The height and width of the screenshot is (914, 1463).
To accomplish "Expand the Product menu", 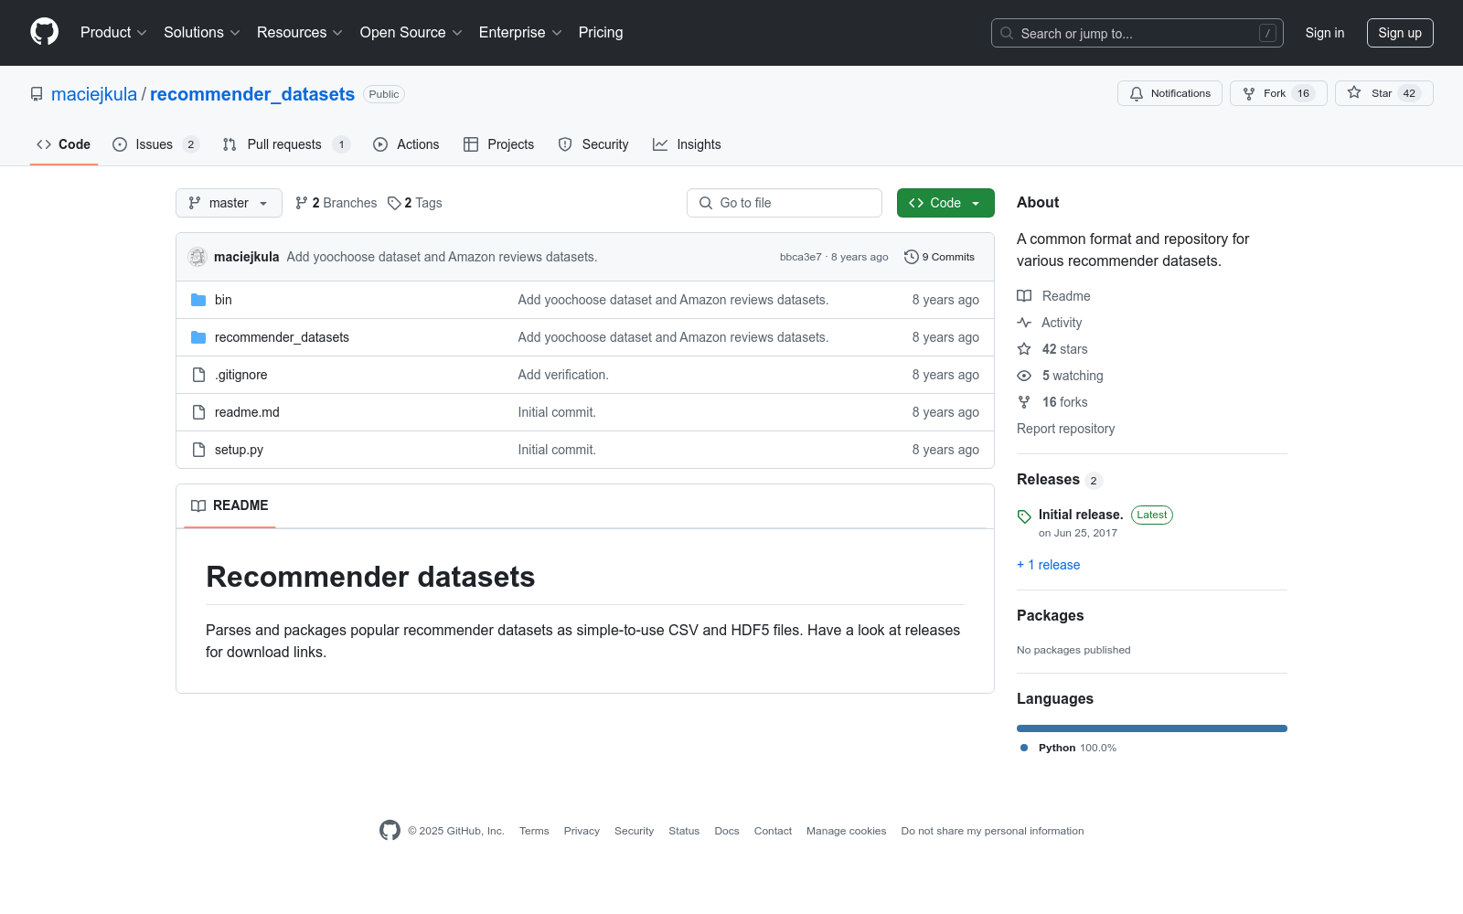I will point(113,33).
